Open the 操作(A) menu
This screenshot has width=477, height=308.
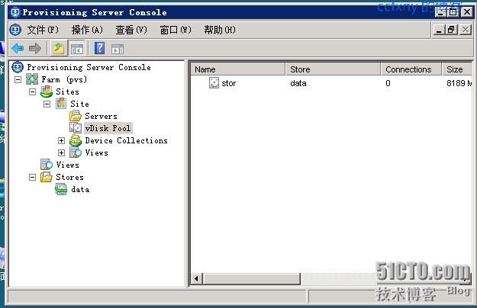click(87, 30)
